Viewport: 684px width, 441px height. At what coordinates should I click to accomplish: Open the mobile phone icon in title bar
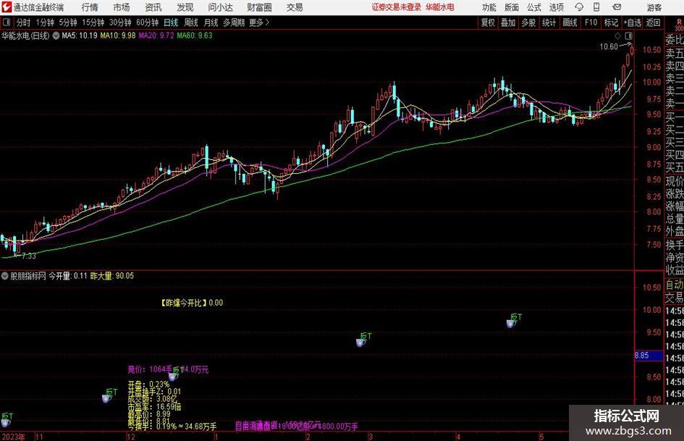tap(596, 7)
